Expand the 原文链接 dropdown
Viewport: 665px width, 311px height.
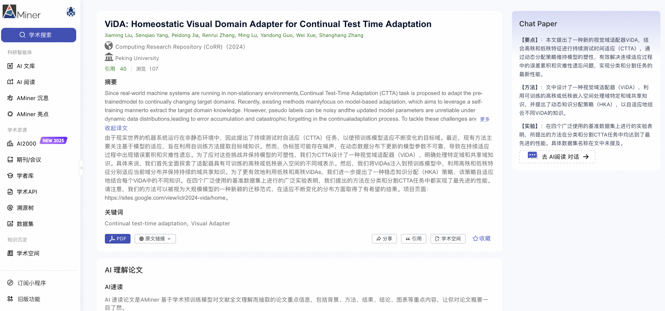[x=155, y=239]
